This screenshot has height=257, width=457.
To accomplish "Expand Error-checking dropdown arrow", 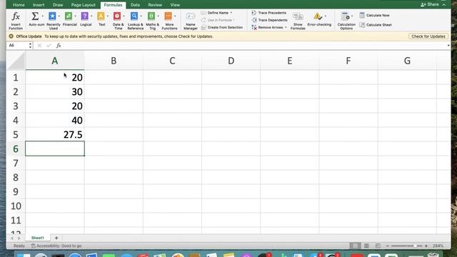I will (326, 16).
